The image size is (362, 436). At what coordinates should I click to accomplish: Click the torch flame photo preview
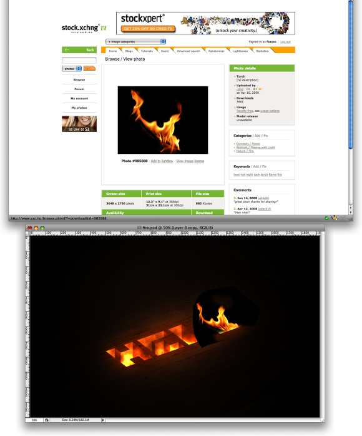pos(163,120)
